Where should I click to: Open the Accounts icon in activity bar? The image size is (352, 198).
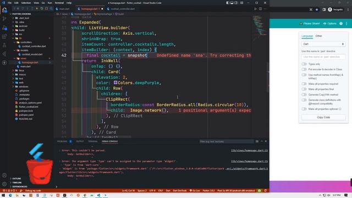(x=4, y=175)
